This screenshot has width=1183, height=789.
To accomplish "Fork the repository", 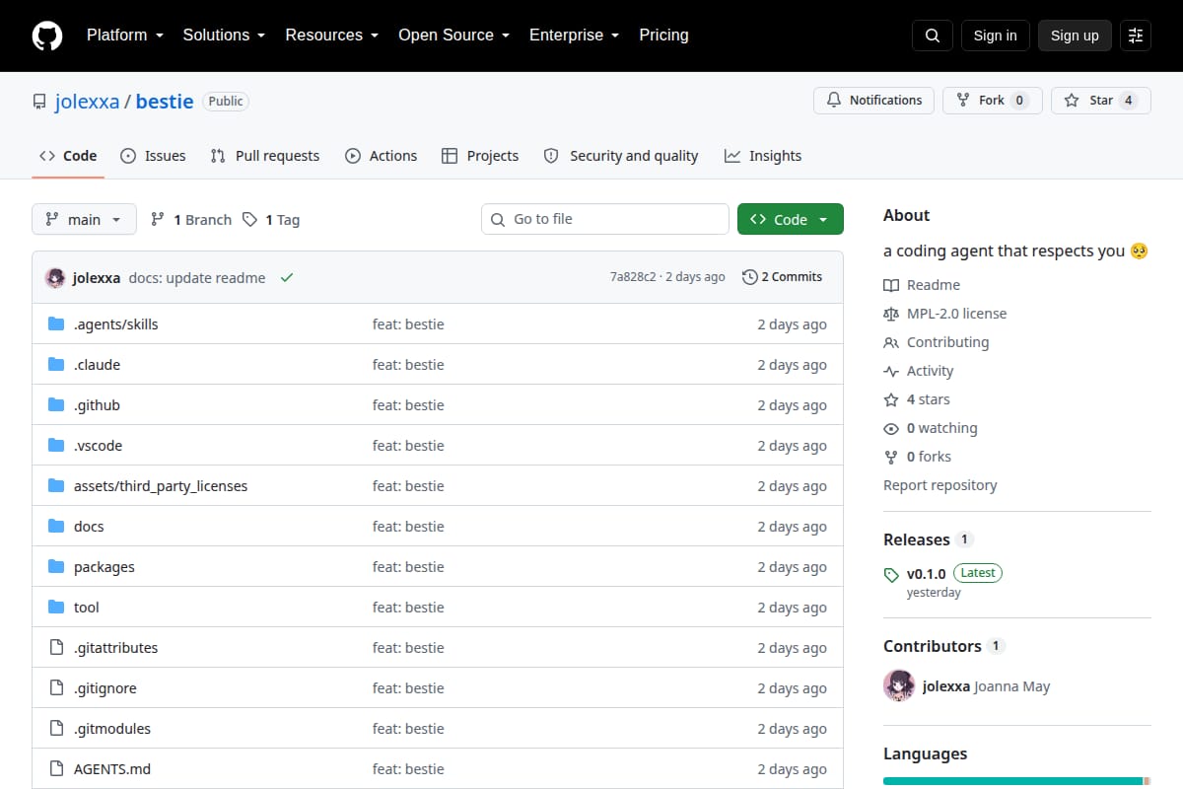I will [x=992, y=101].
